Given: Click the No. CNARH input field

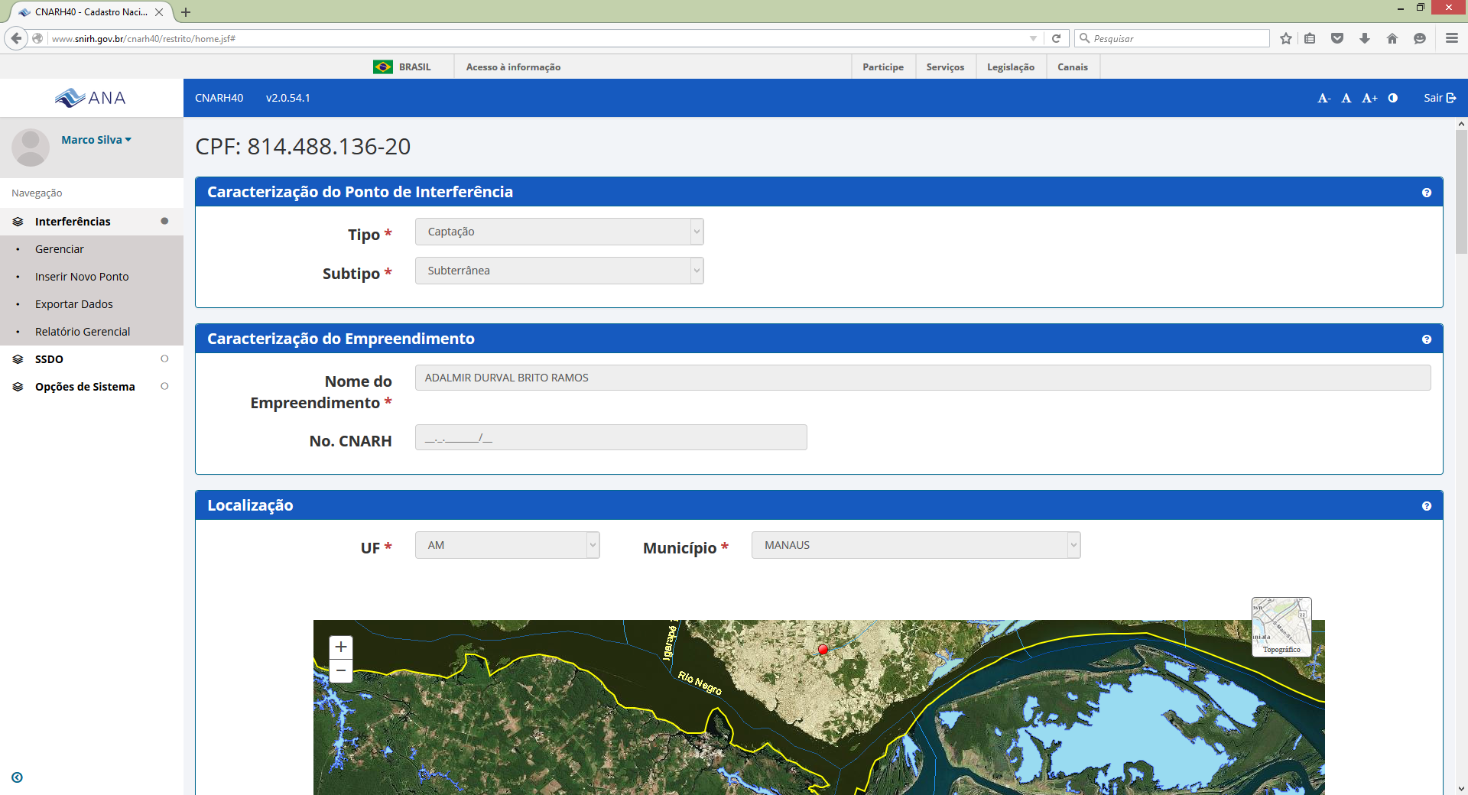Looking at the screenshot, I should (611, 437).
